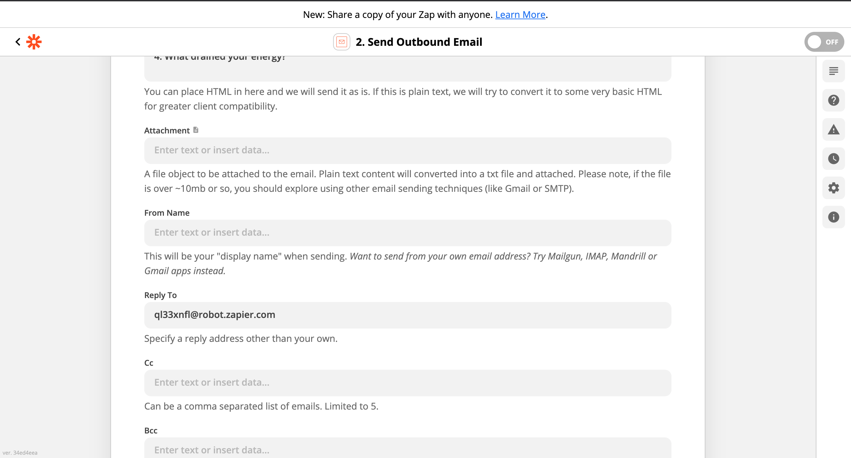This screenshot has height=458, width=851.
Task: Click into the From Name field
Action: pos(408,233)
